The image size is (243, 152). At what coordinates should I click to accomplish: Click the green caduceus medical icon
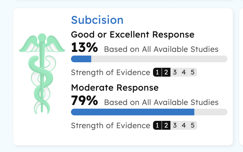point(42,74)
